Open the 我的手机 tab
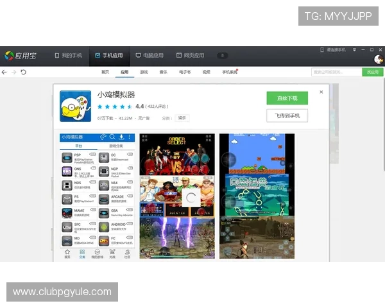 [68, 56]
